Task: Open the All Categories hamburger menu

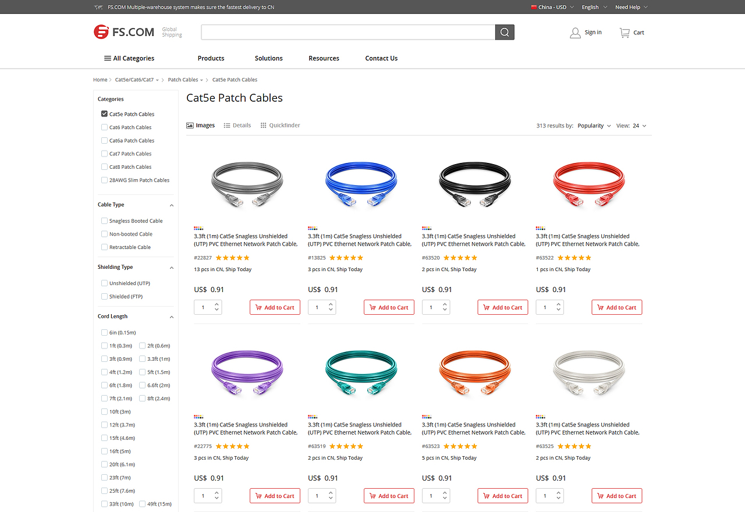Action: pos(129,58)
